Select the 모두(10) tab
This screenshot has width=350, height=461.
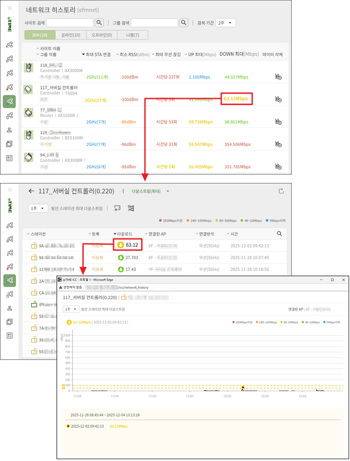[40, 35]
